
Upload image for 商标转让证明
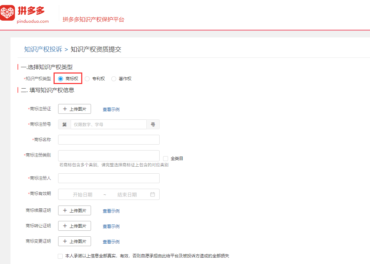74,226
